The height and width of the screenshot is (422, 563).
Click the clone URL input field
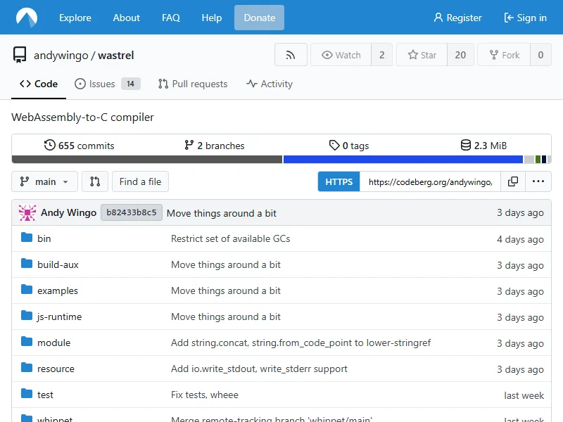click(x=430, y=181)
